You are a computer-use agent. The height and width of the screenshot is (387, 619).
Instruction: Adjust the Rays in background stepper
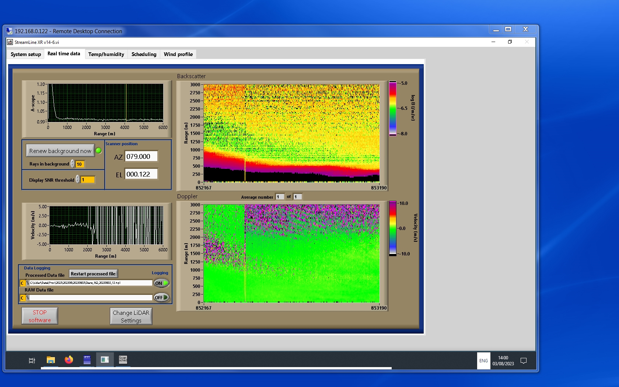pos(73,164)
